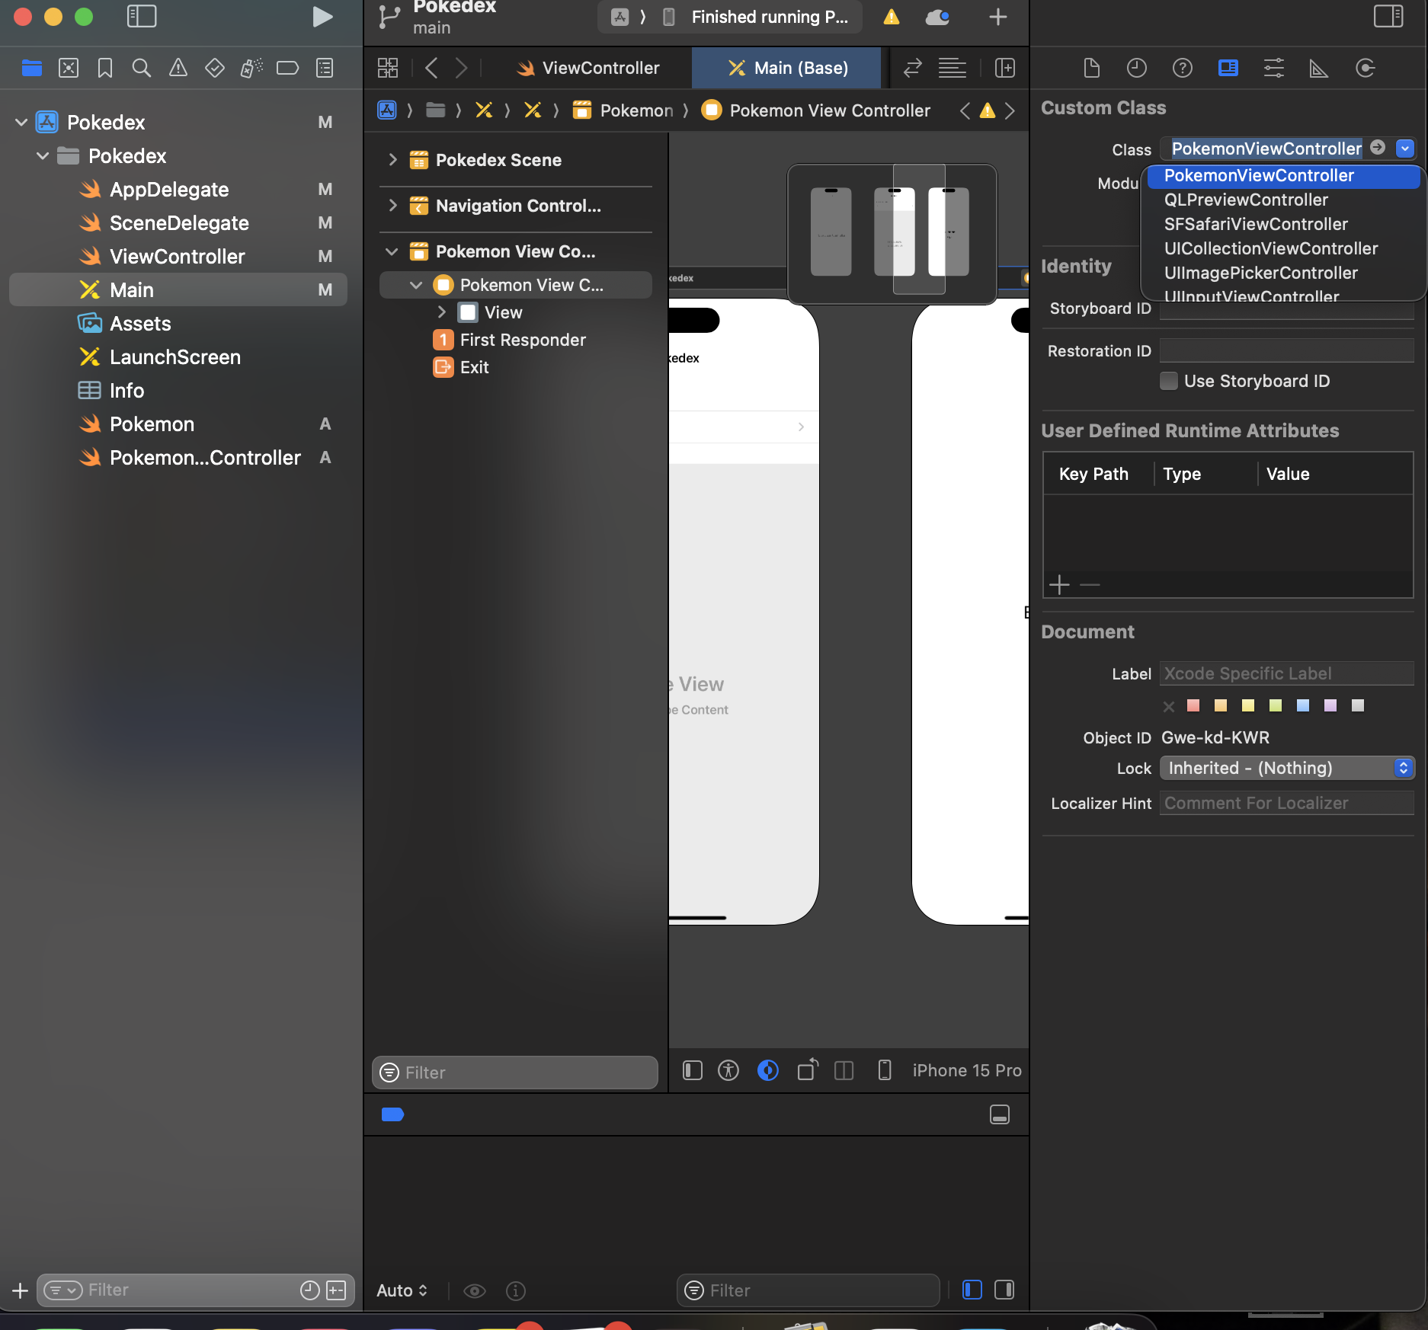Collapse the Pokemon View Controller object row

(416, 284)
